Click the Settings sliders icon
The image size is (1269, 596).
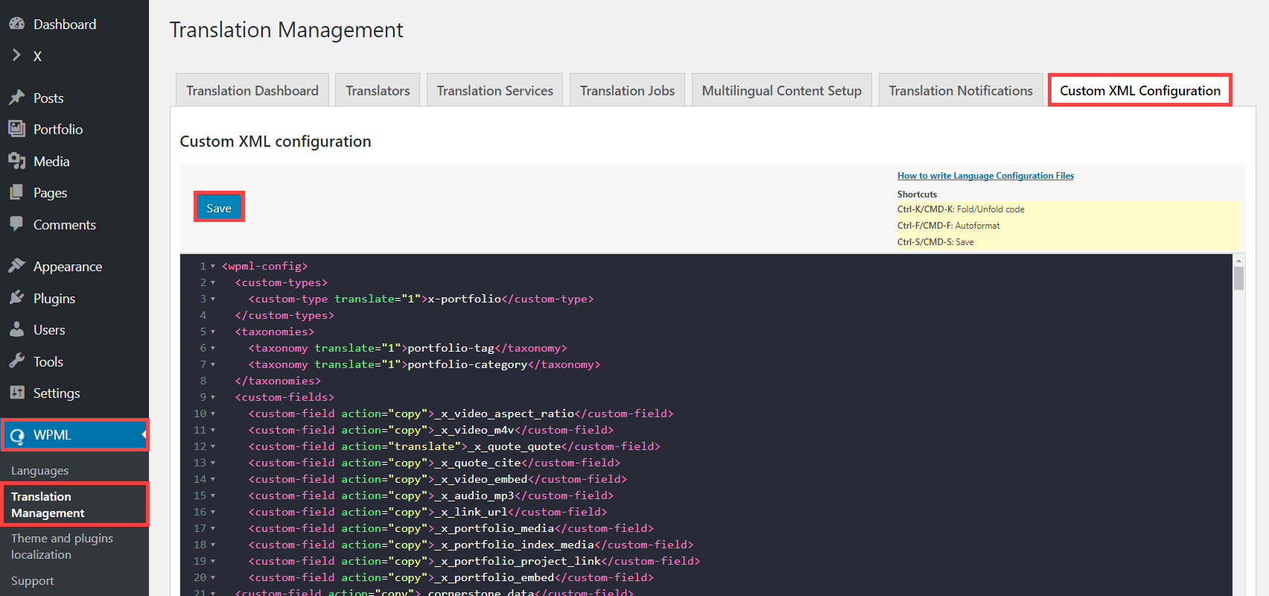coord(16,393)
